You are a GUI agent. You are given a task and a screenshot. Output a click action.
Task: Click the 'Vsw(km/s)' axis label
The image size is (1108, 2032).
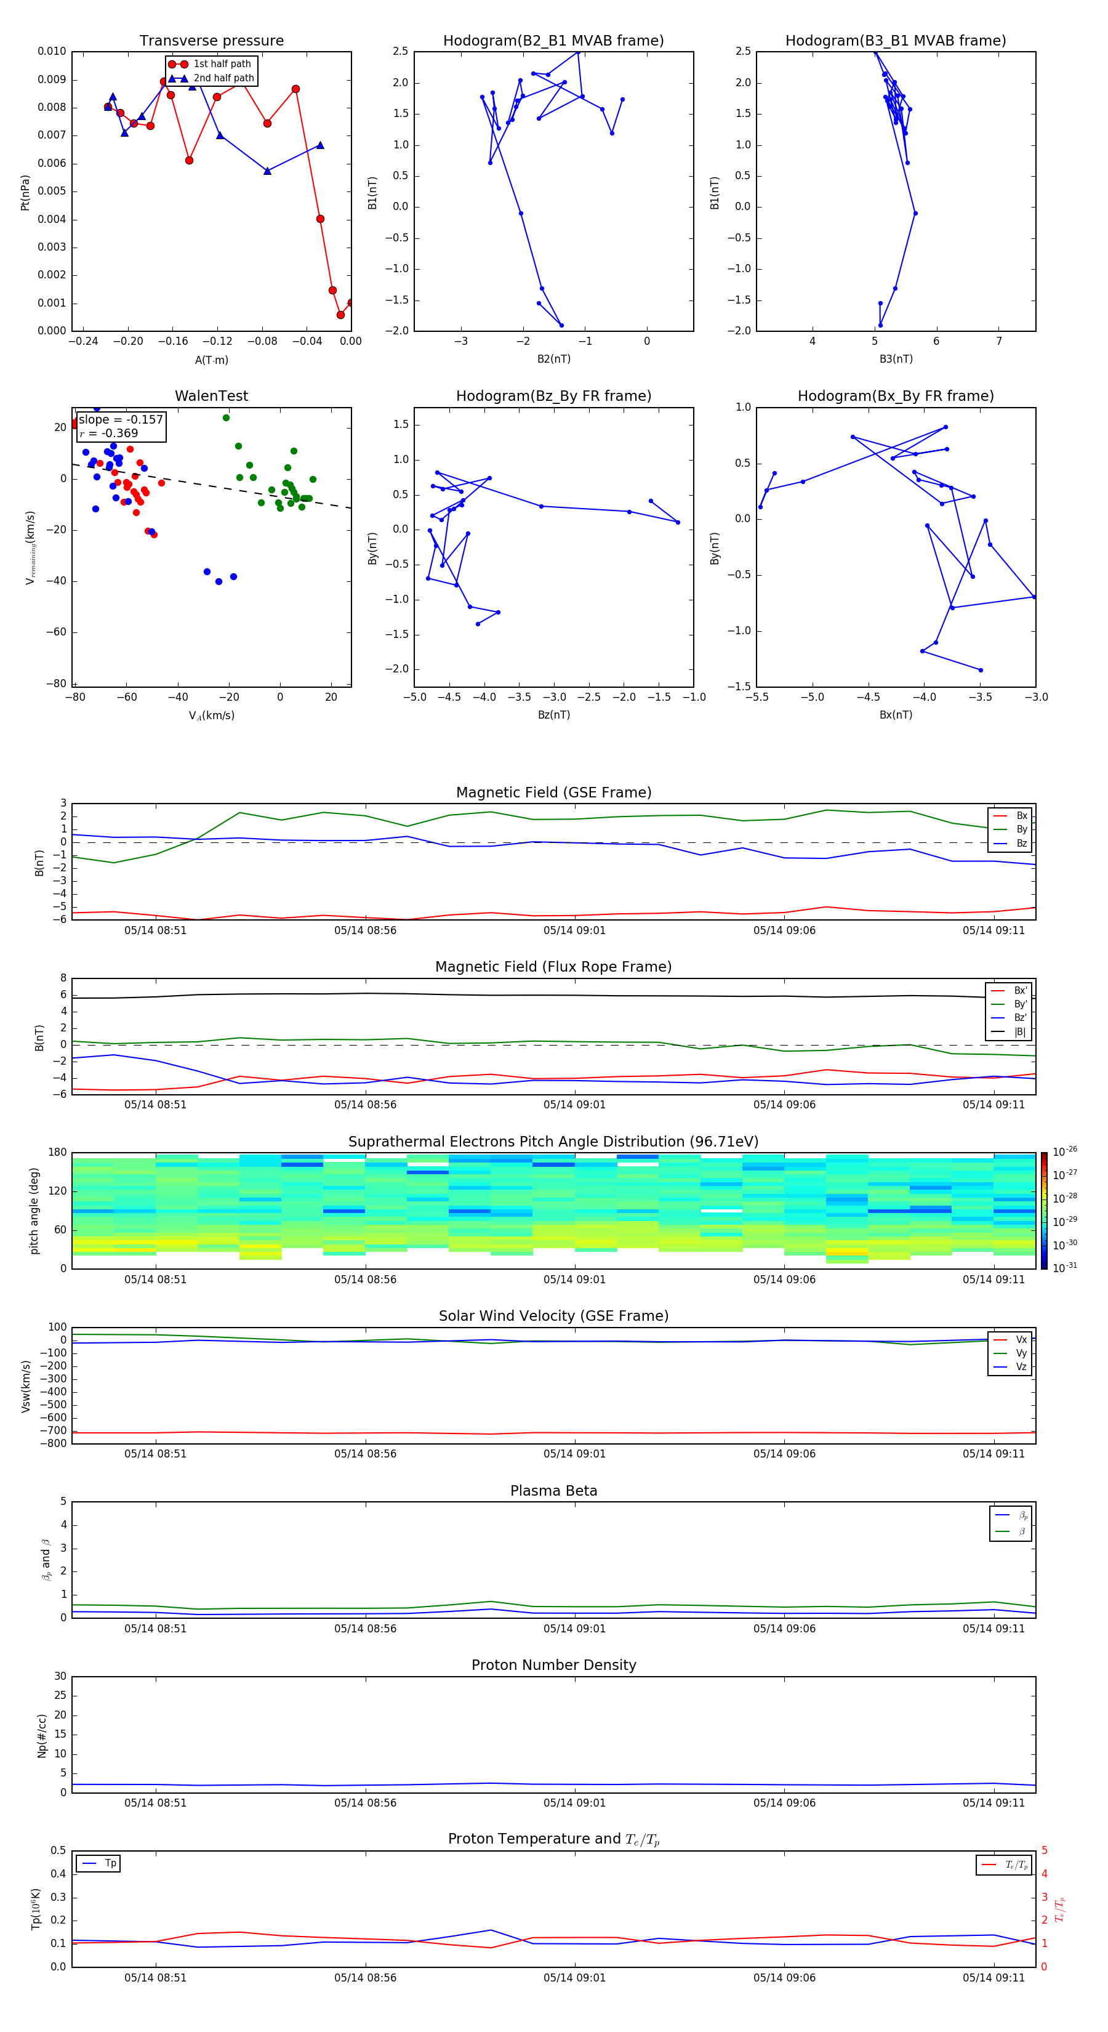point(25,1386)
